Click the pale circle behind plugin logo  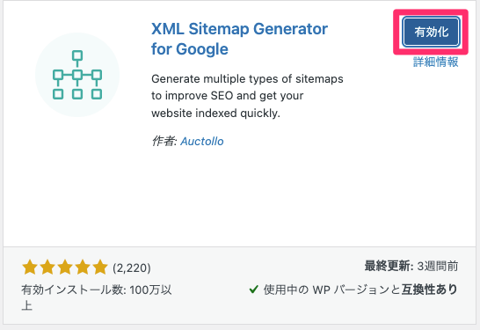(x=77, y=75)
